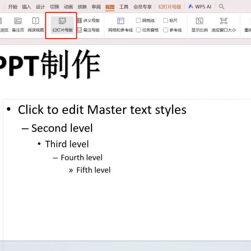The height and width of the screenshot is (251, 251).
Task: Enable the Gridlines (网格线) checkbox
Action: (x=138, y=20)
